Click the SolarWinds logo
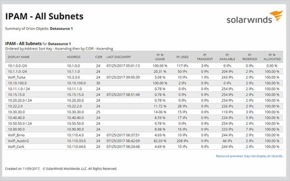 255,17
